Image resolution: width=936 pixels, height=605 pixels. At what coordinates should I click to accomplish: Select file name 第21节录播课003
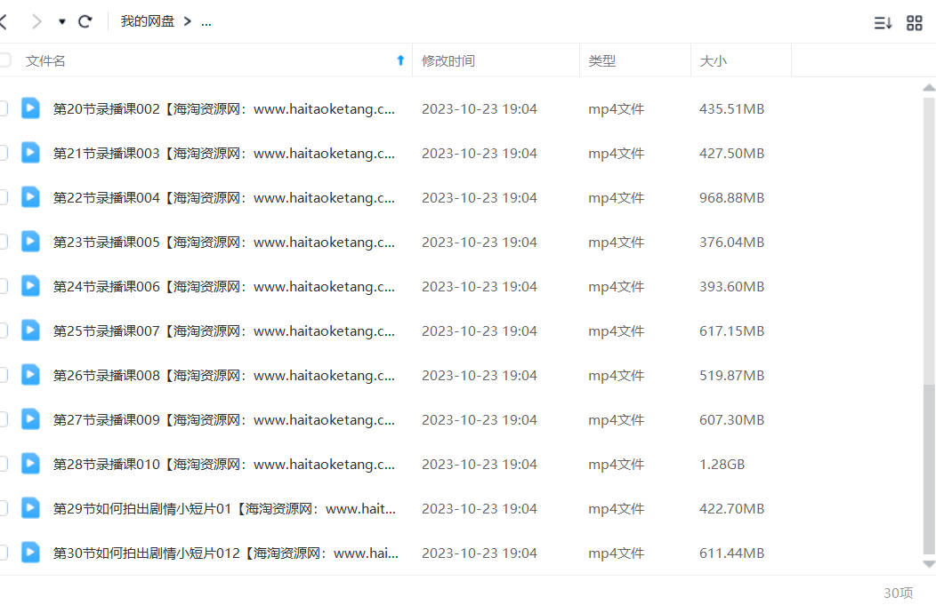(x=224, y=154)
